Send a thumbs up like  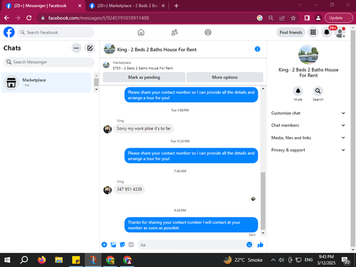click(261, 244)
